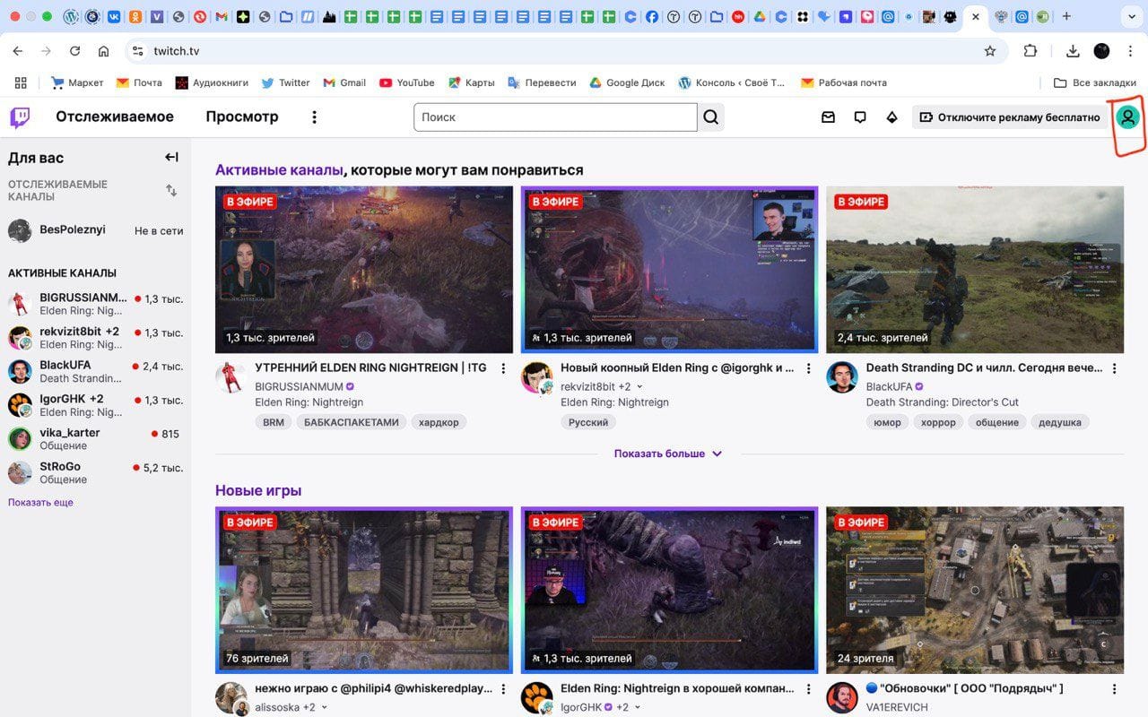The width and height of the screenshot is (1148, 717).
Task: Open three-dot menu beside Просмотр
Action: [x=314, y=117]
